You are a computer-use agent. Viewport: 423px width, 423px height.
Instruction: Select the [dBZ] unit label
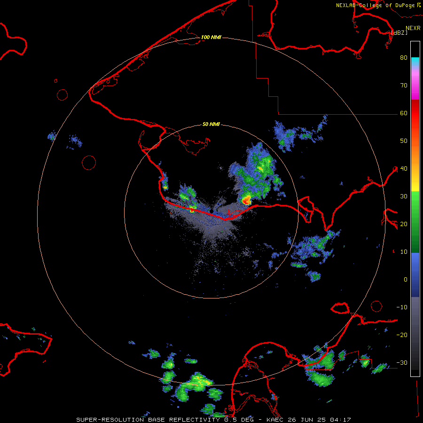(x=399, y=32)
